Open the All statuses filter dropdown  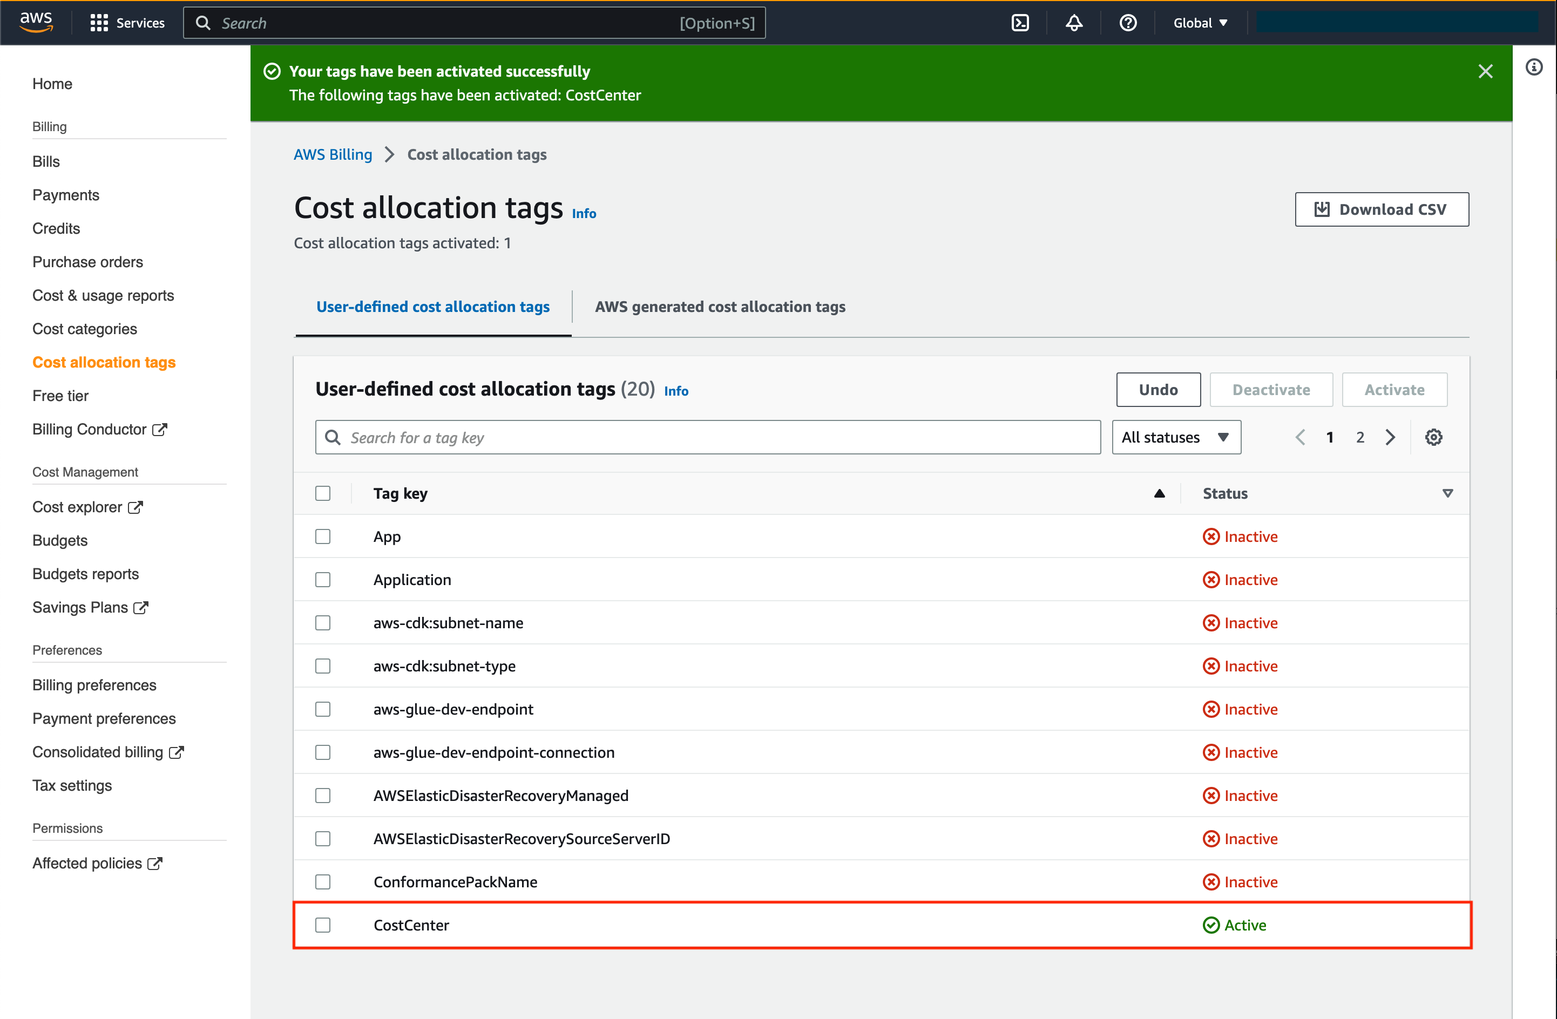click(x=1176, y=437)
